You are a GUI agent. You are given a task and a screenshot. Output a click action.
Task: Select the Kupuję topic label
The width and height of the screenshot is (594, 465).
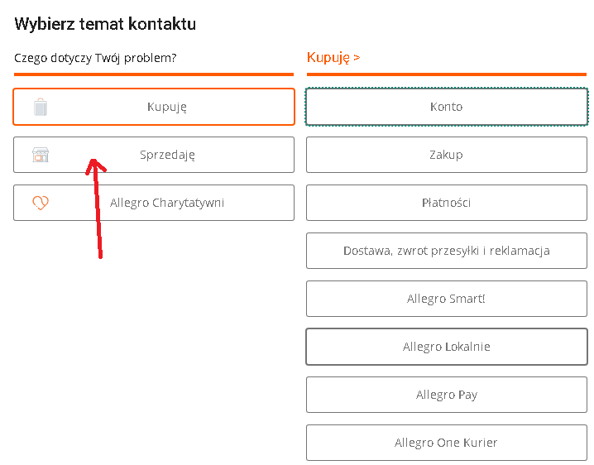click(x=167, y=107)
